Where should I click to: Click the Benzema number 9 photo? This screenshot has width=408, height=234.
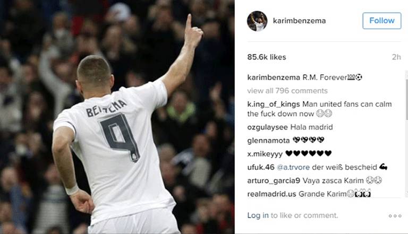tap(117, 117)
